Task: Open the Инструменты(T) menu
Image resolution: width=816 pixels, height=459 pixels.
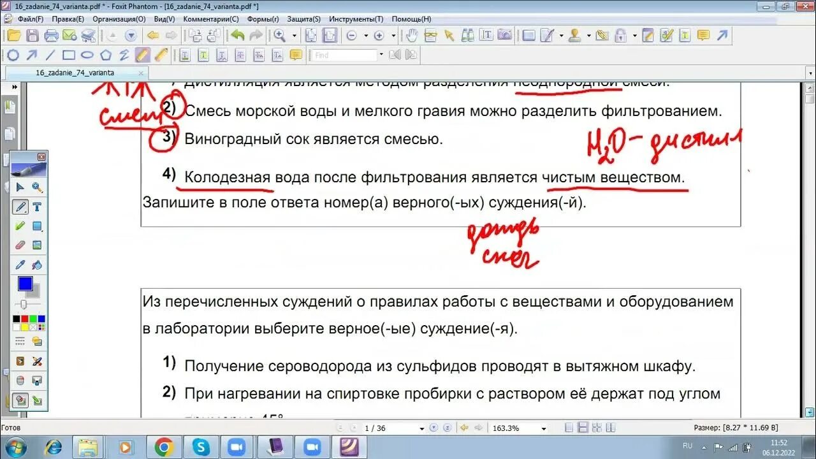Action: (x=356, y=19)
